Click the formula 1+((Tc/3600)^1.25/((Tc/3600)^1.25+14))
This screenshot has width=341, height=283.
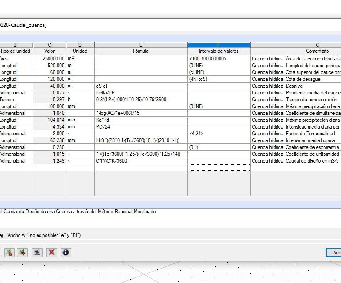coord(141,154)
